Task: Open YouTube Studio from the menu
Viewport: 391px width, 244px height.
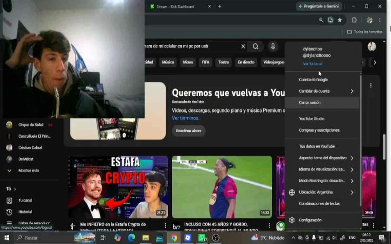Action: point(322,119)
